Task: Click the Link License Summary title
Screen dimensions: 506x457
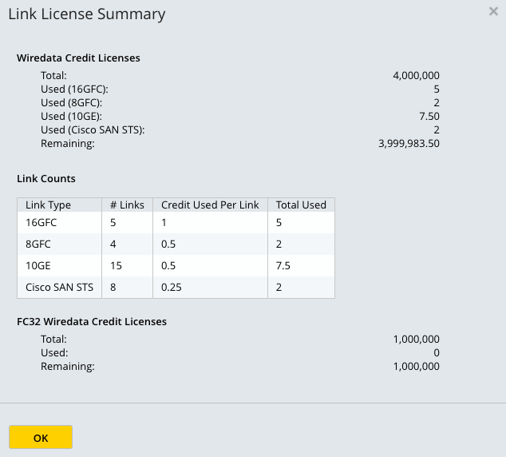Action: (x=87, y=14)
